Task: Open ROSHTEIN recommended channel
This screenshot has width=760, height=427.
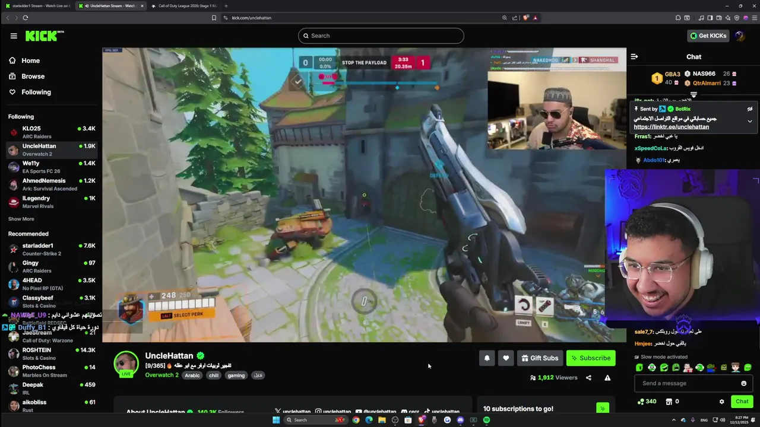Action: tap(52, 353)
